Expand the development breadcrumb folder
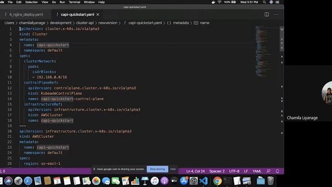 coord(61,23)
